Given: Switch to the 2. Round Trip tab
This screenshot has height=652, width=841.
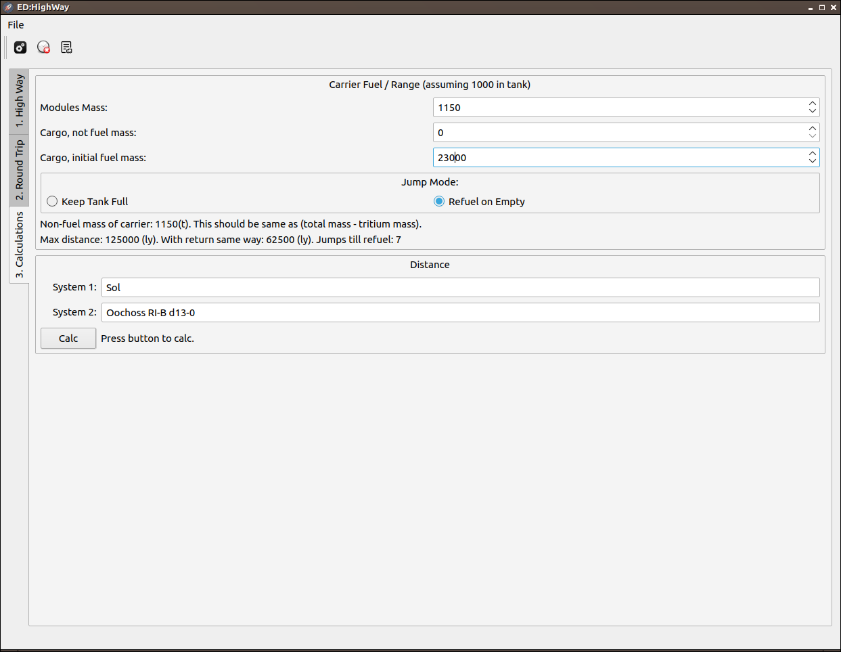Looking at the screenshot, I should tap(19, 170).
